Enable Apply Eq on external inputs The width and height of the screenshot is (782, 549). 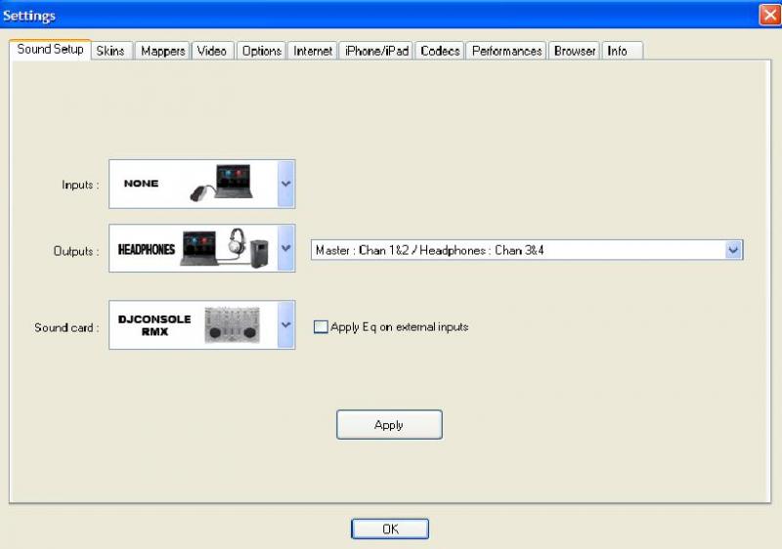[321, 327]
